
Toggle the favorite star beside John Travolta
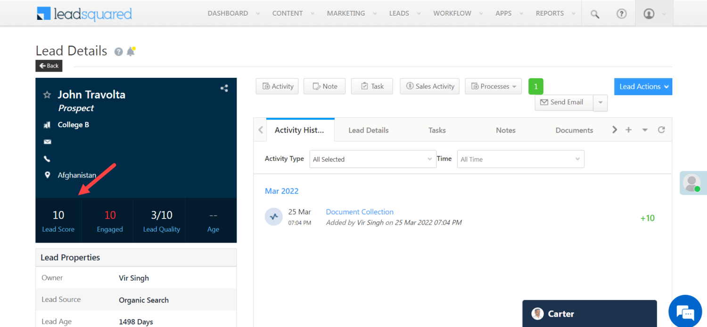point(47,94)
